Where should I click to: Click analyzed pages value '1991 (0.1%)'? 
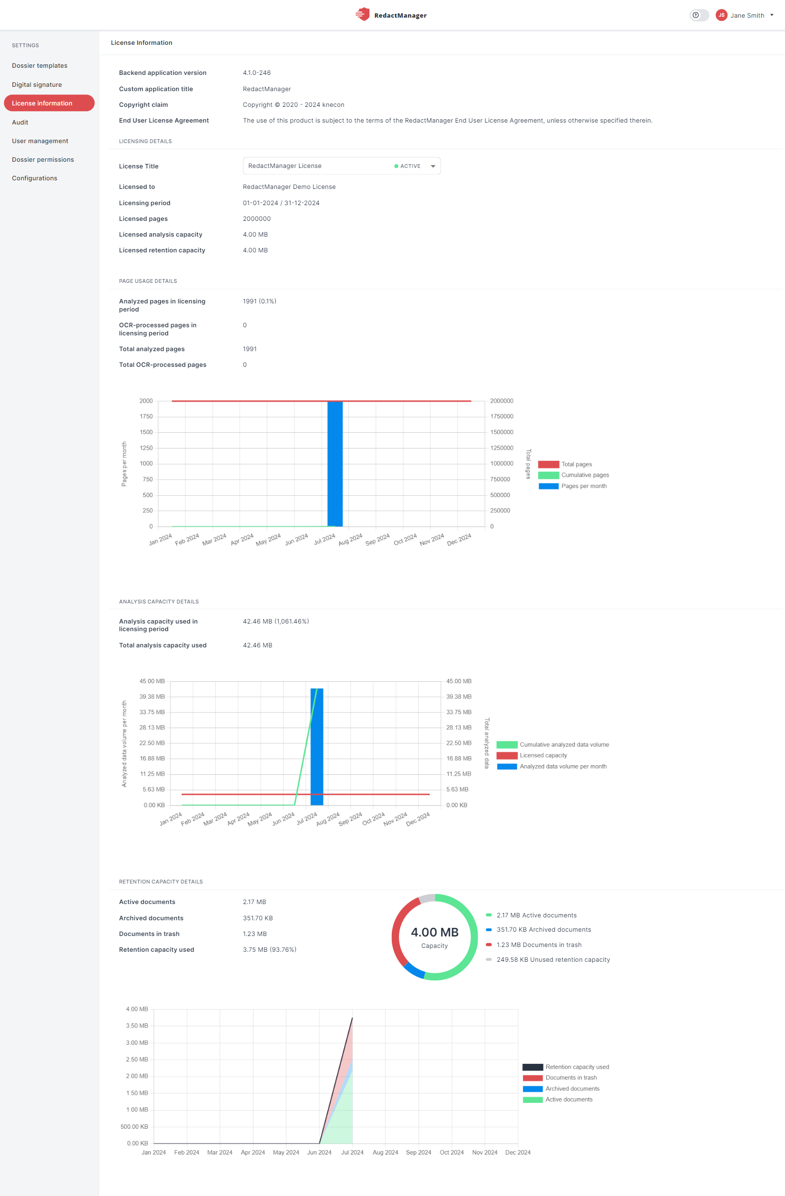[x=259, y=302]
